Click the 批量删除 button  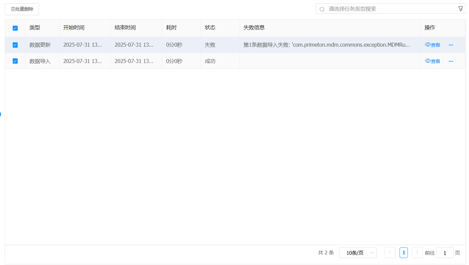pos(22,9)
